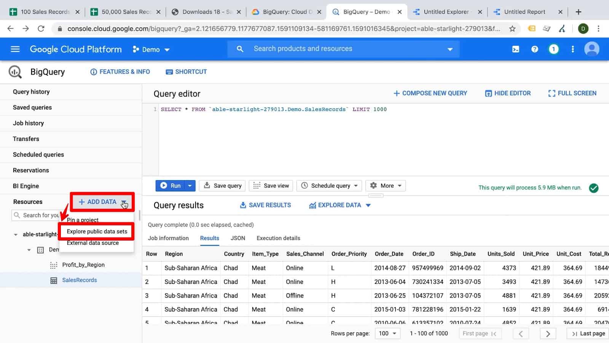Select Explore public data sets

96,231
